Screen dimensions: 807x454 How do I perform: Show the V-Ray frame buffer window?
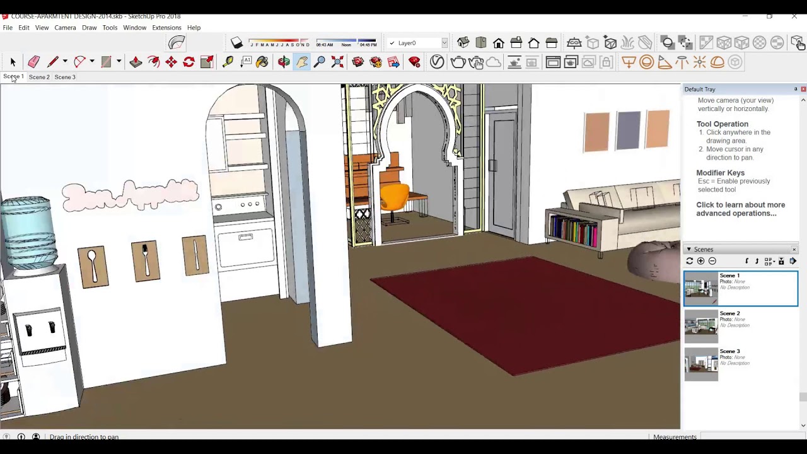553,62
